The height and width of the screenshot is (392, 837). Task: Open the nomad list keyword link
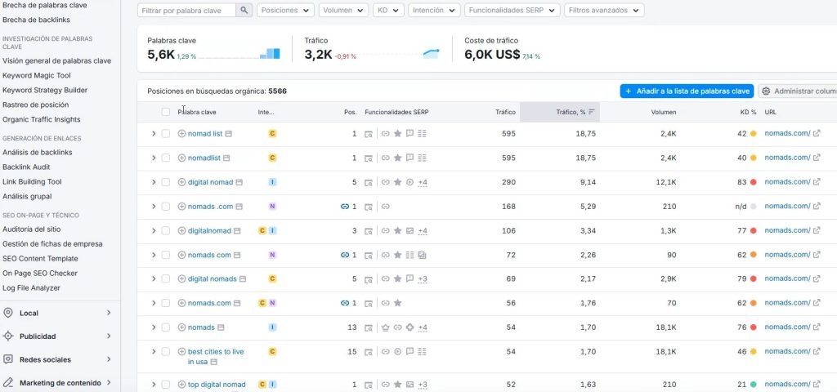coord(205,133)
